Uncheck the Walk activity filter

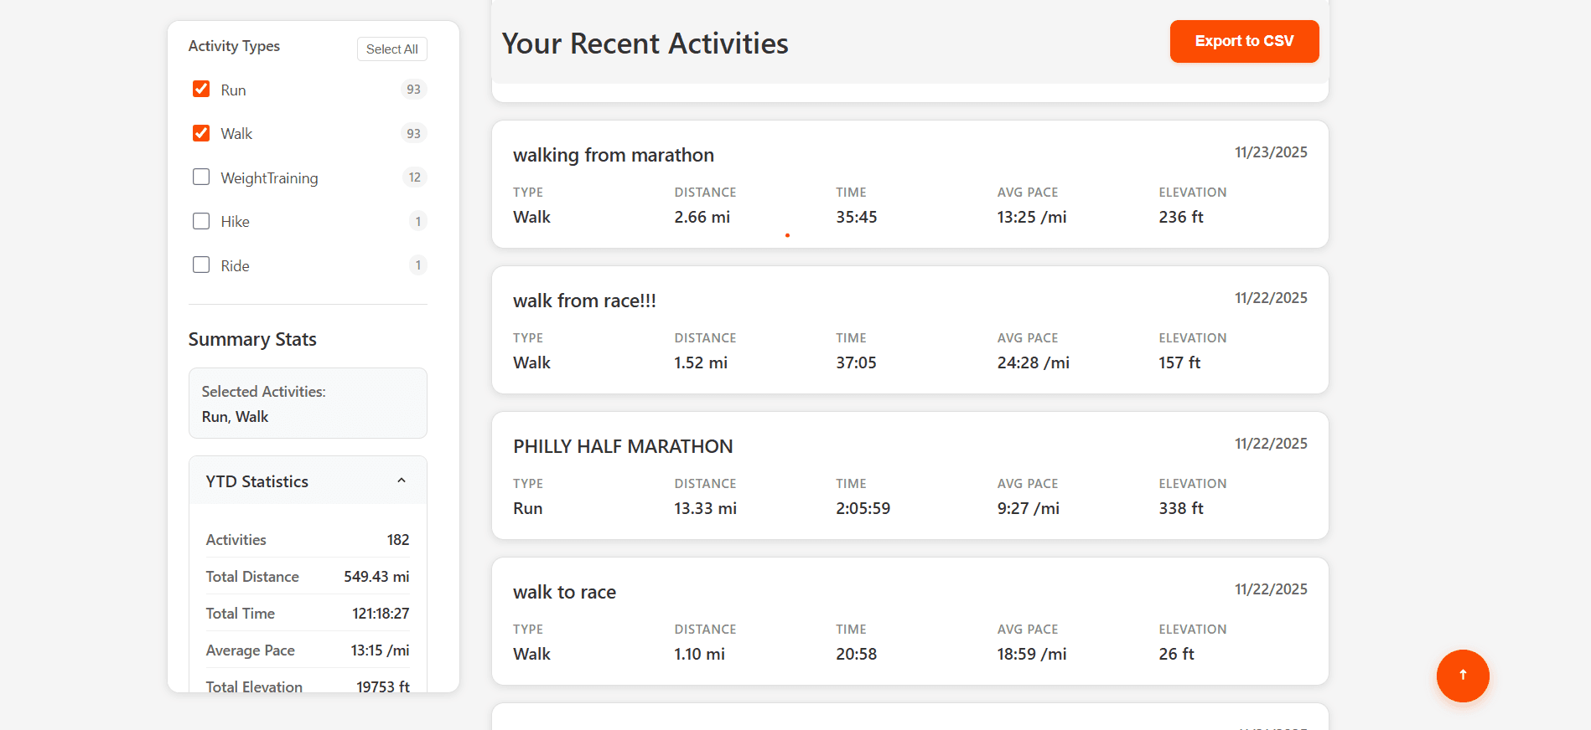tap(200, 132)
